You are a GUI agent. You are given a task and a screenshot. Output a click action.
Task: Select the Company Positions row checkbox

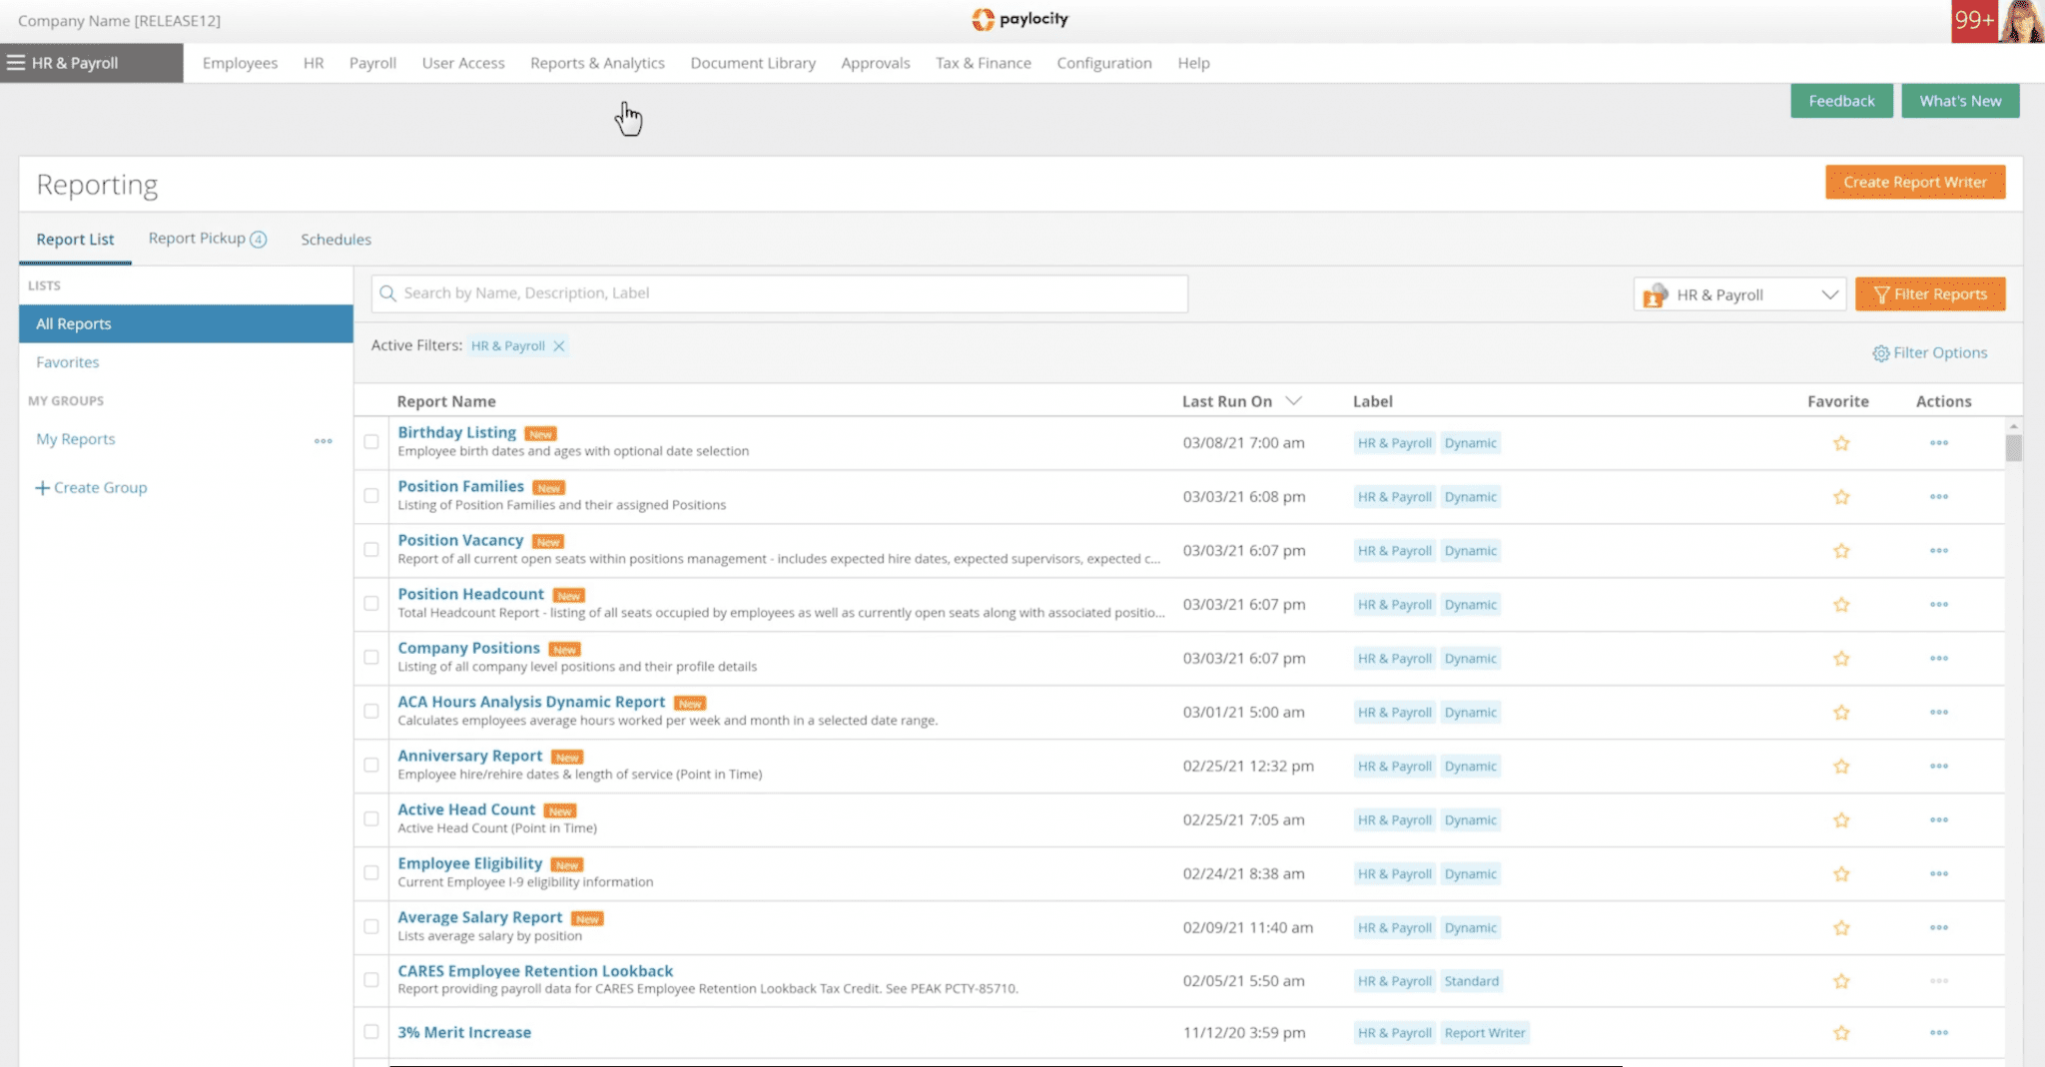tap(371, 658)
